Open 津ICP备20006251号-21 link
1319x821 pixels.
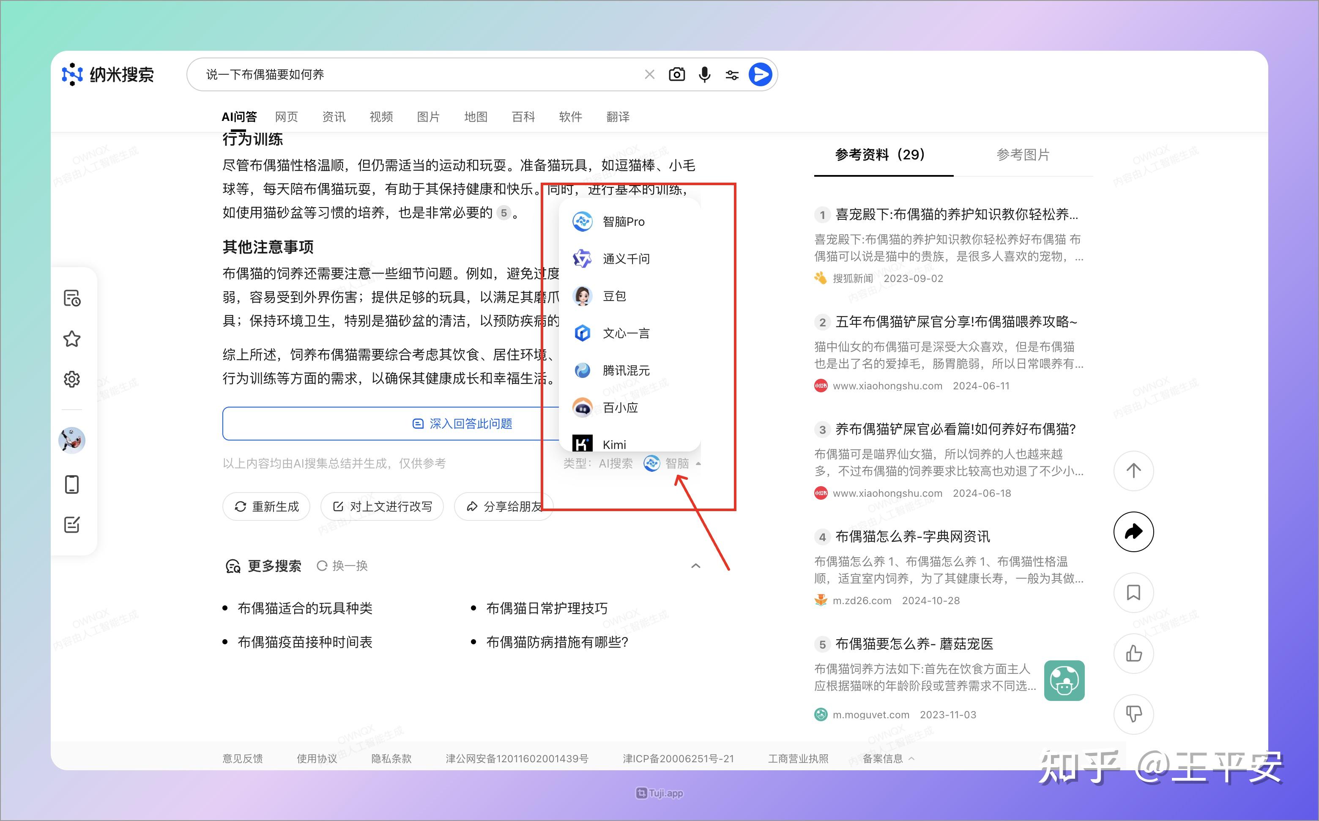(x=678, y=758)
